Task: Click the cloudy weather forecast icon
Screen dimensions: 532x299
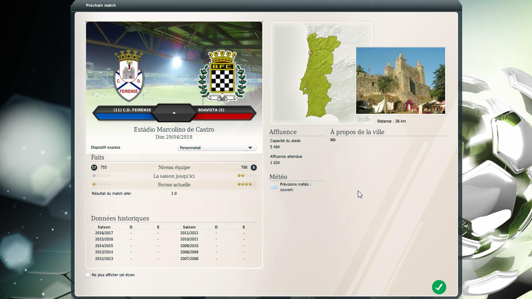Action: coord(274,187)
